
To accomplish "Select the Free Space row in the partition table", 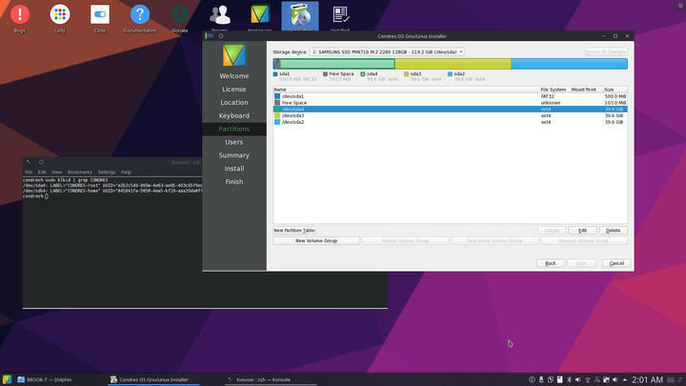I will 450,102.
